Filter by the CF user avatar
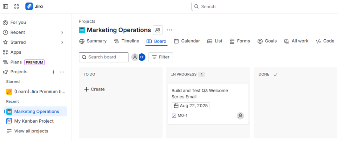 tap(142, 57)
